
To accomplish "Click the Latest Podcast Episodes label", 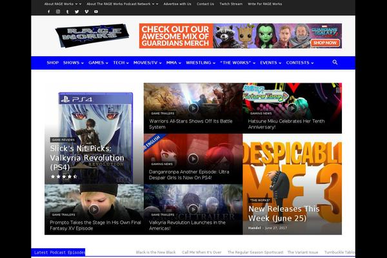I will pos(58,252).
